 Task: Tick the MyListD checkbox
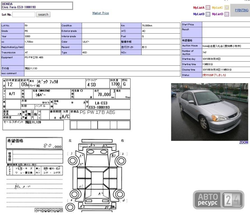(227, 14)
